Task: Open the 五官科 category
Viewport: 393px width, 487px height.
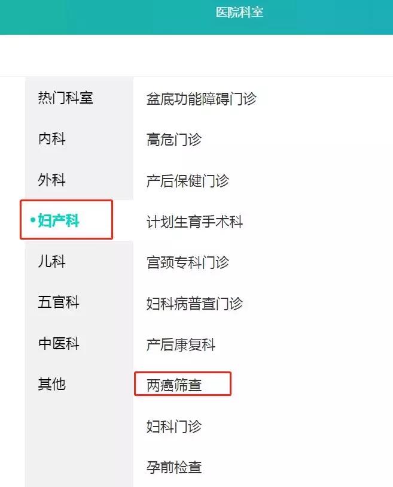Action: 59,303
